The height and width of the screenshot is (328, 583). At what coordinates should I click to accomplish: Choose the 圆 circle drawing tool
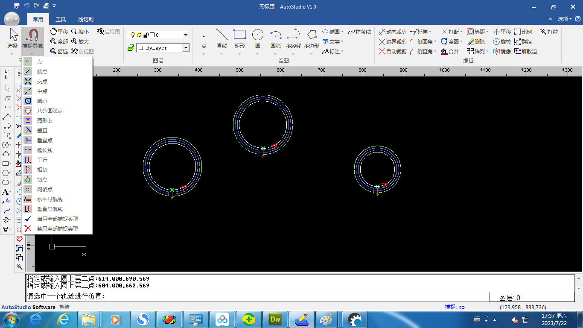point(258,39)
